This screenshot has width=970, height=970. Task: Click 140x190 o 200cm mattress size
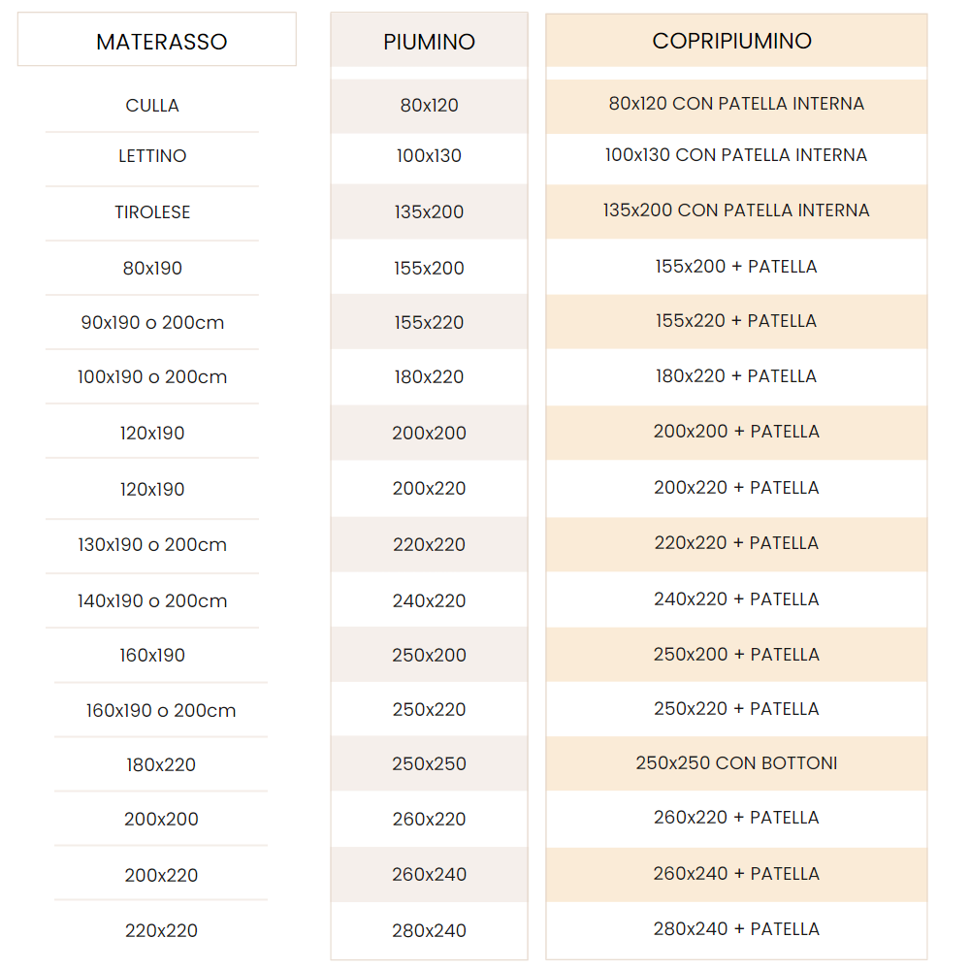click(x=152, y=600)
